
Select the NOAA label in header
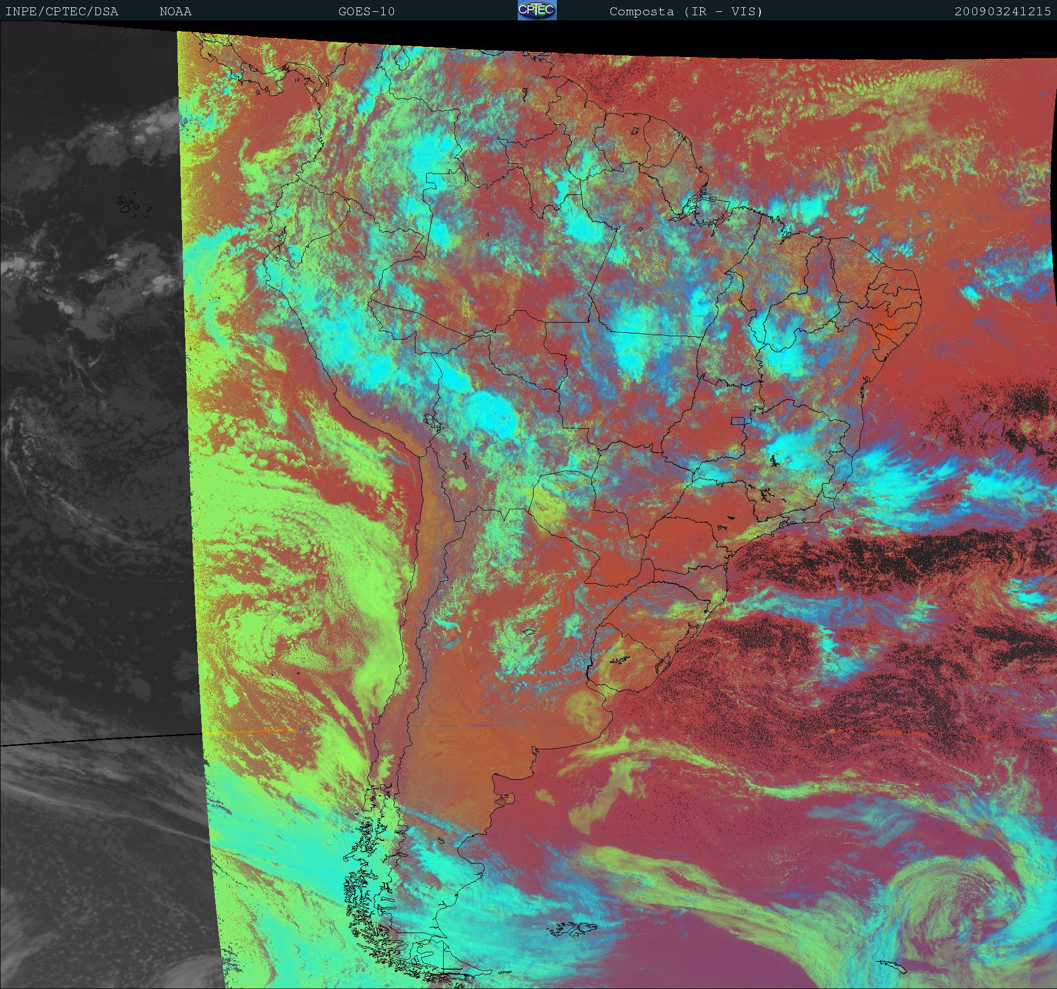point(175,11)
